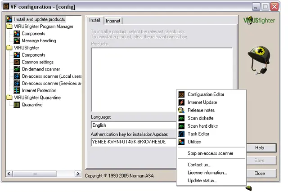Select Internet Protection in the tree
Screen dimensions: 288x192
(x=40, y=90)
